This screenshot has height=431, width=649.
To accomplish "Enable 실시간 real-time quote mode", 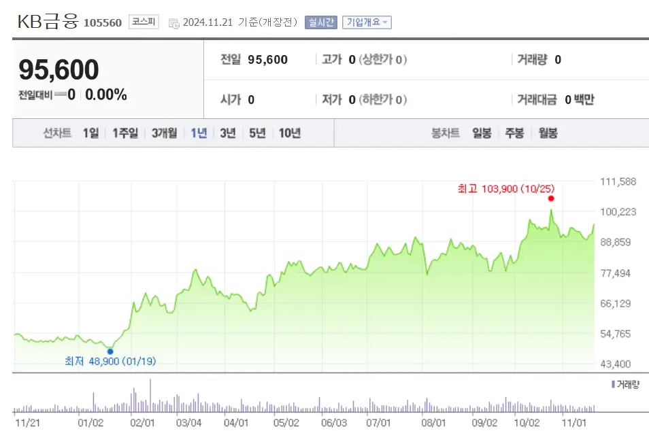I will 320,22.
